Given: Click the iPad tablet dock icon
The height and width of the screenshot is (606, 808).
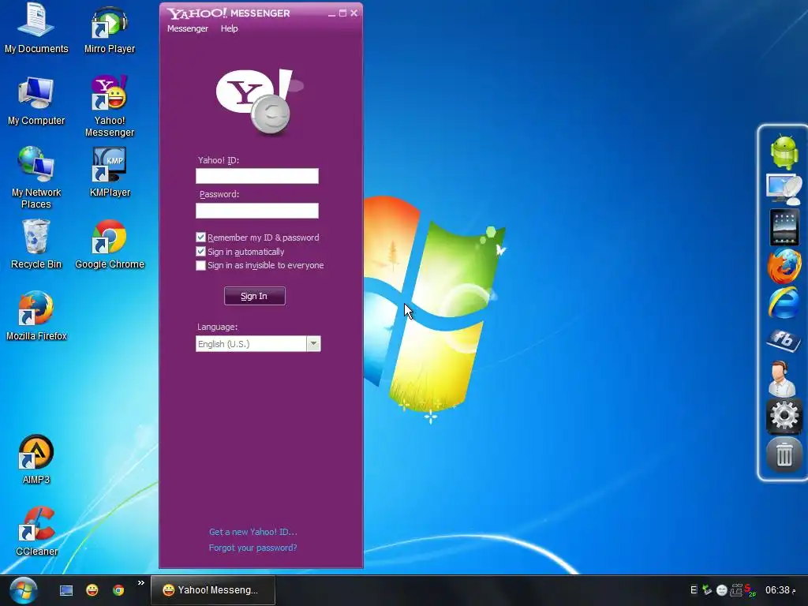Looking at the screenshot, I should 784,226.
